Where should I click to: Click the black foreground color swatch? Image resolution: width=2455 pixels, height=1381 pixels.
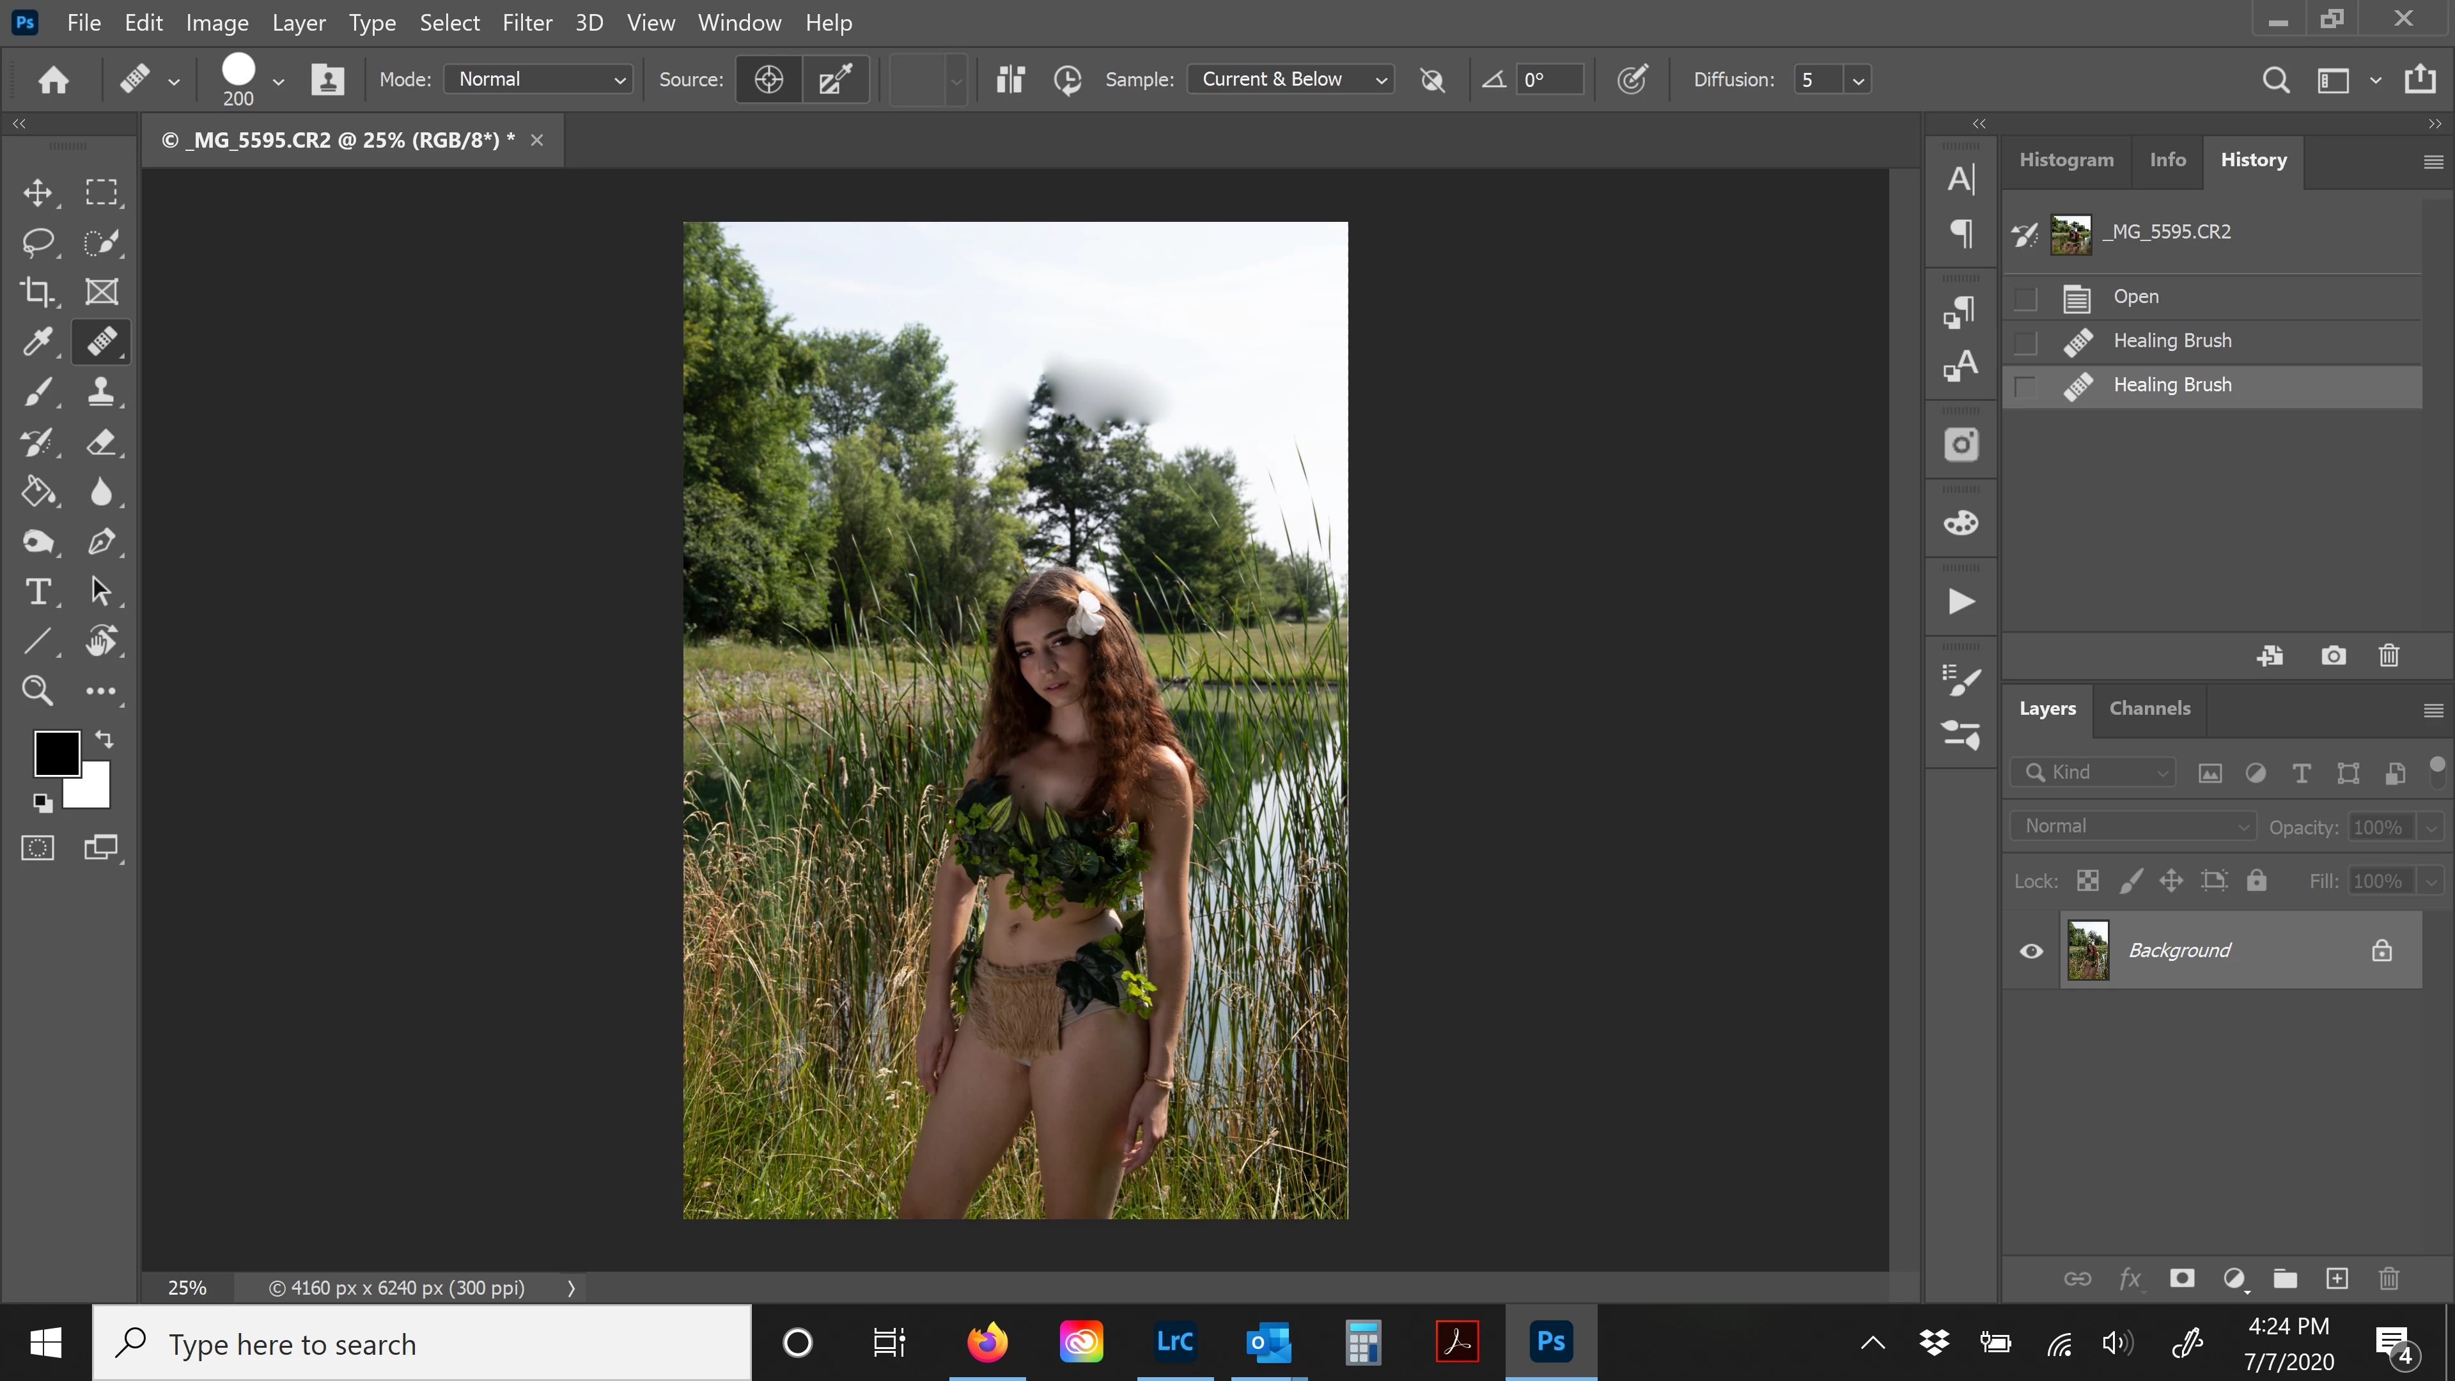tap(55, 753)
